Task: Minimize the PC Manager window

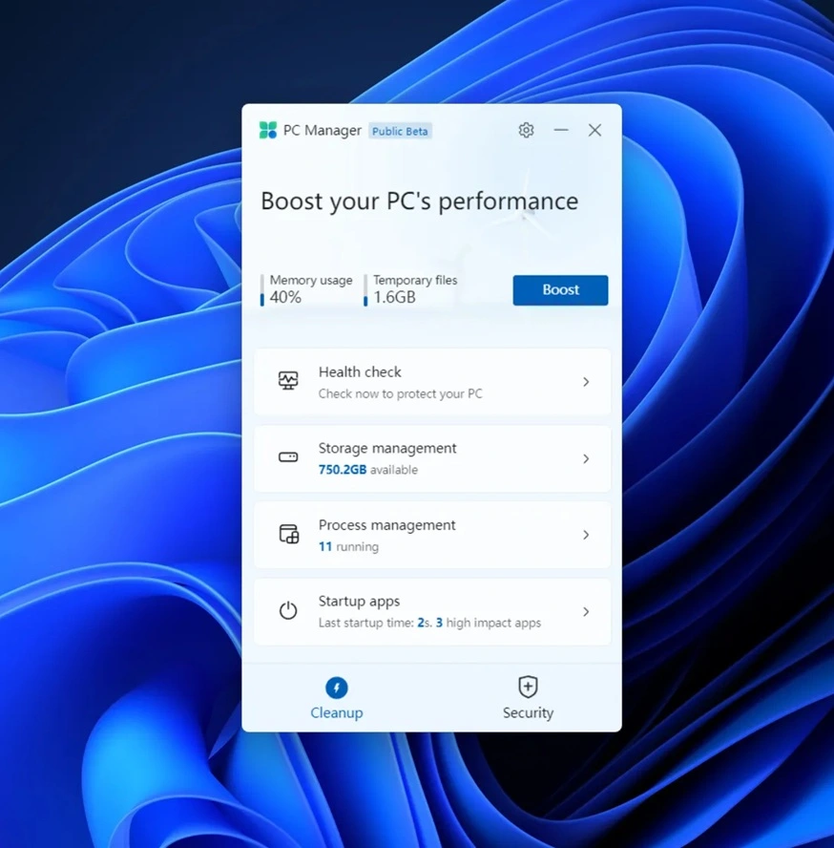Action: [561, 130]
